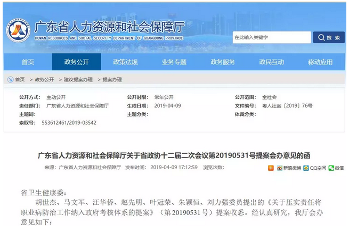Click the salutation 省卫生健康委
The width and height of the screenshot is (349, 231).
[x=44, y=193]
